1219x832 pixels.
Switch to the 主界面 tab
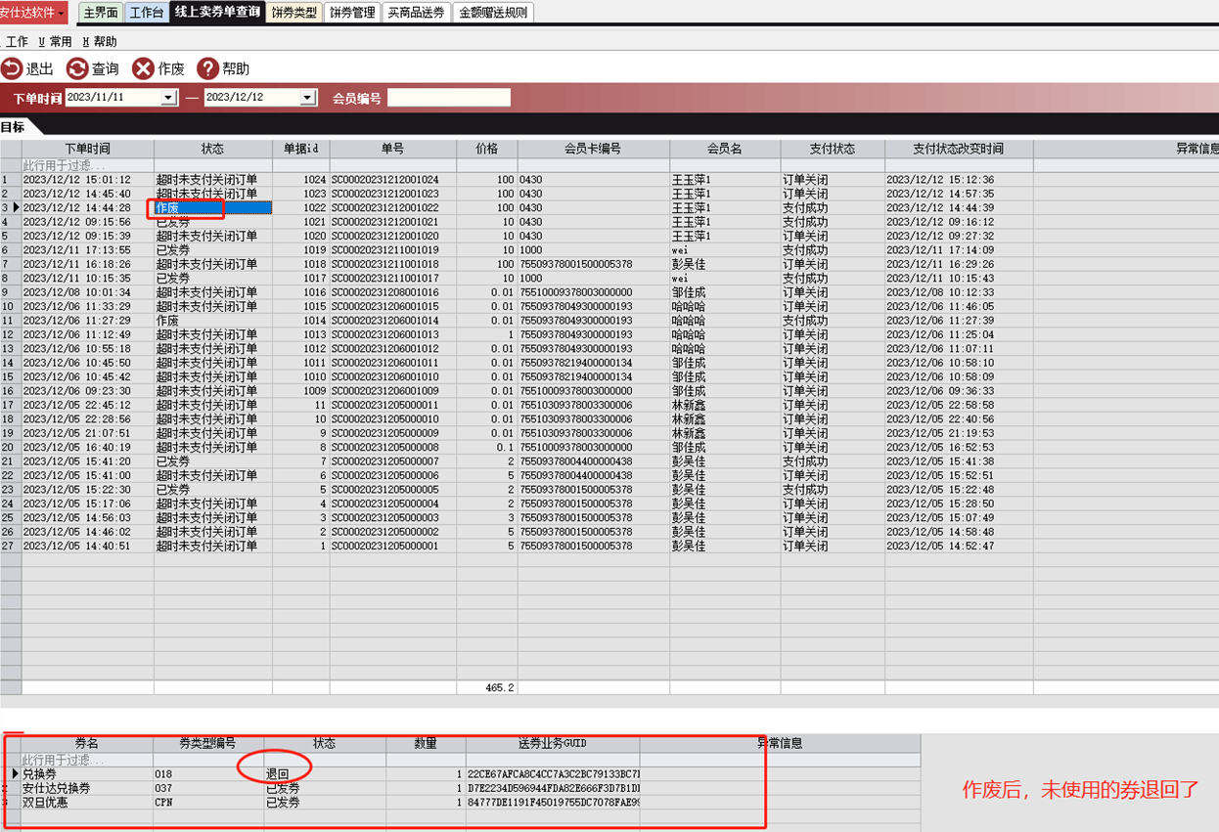pyautogui.click(x=101, y=13)
